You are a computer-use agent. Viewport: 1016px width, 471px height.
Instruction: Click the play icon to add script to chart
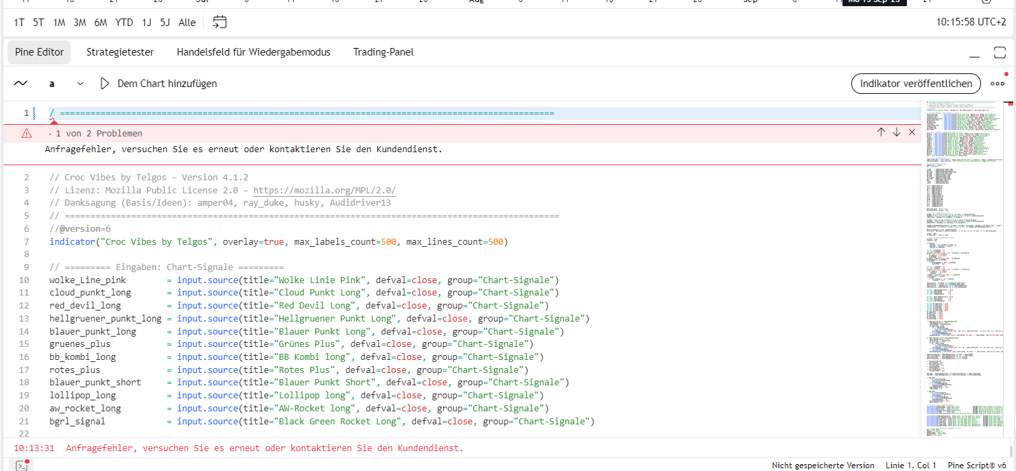(105, 84)
